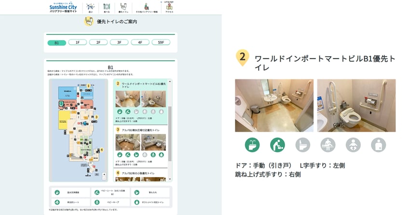
Task: Open first photo of toilet 2 in list
Action: [x=128, y=99]
